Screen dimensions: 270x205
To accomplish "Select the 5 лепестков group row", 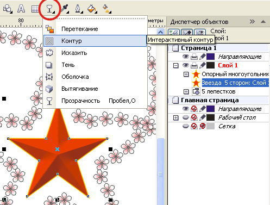I will 218,91.
